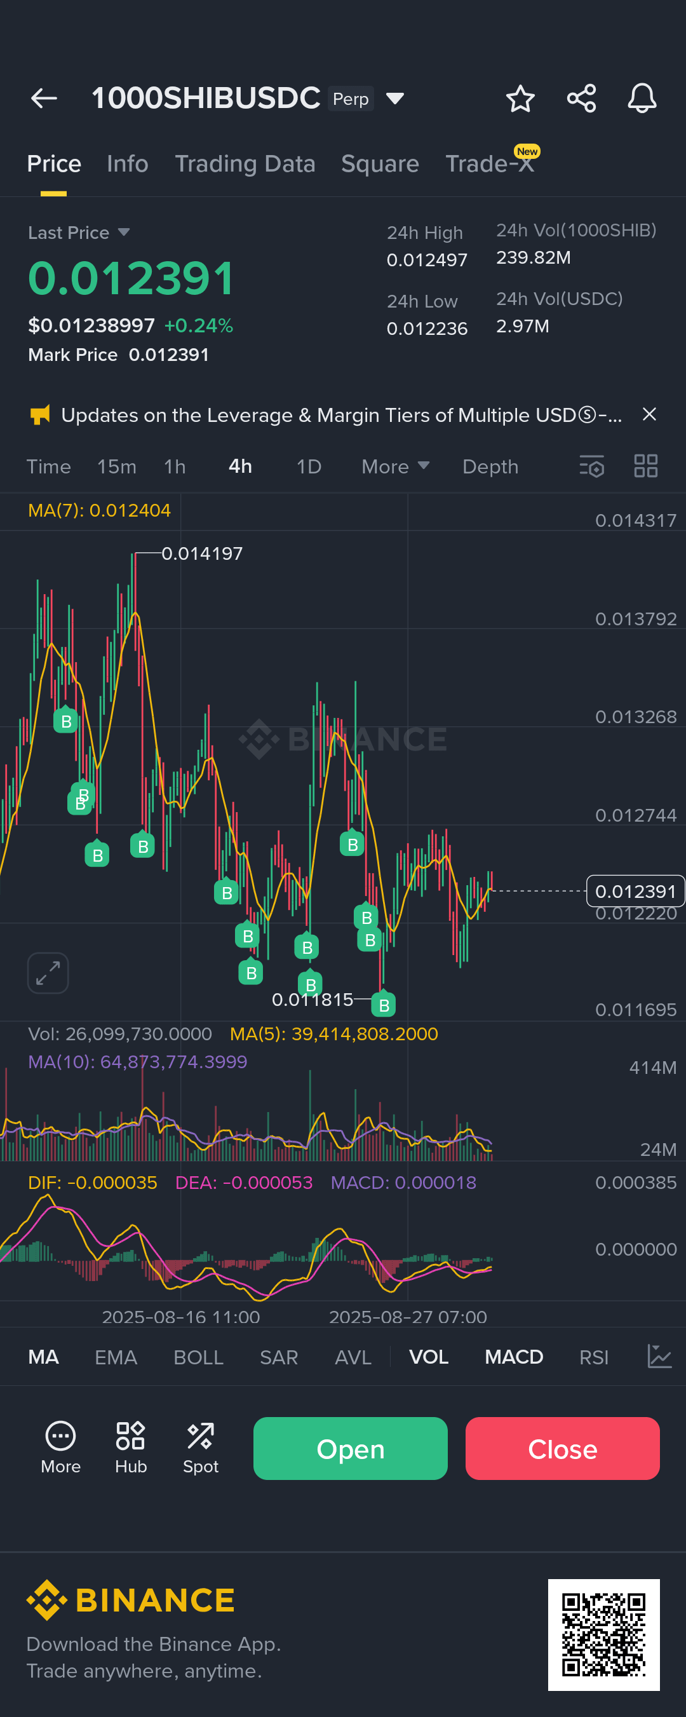Tap the current price tag 0.012391
This screenshot has height=1717, width=686.
click(635, 891)
